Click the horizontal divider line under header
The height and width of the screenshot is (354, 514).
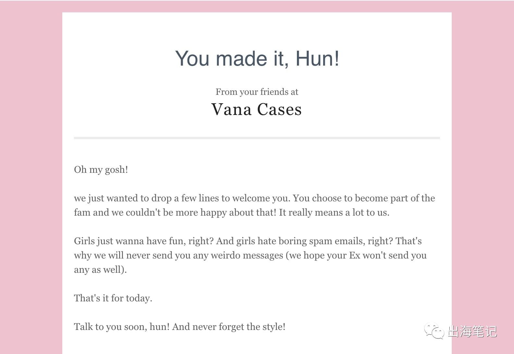(257, 138)
